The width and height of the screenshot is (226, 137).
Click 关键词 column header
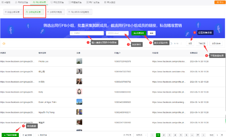click(3, 53)
